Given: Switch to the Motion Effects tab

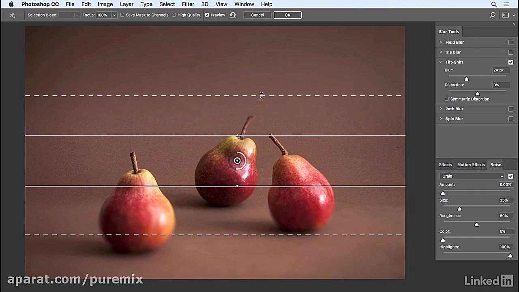Looking at the screenshot, I should pyautogui.click(x=471, y=165).
